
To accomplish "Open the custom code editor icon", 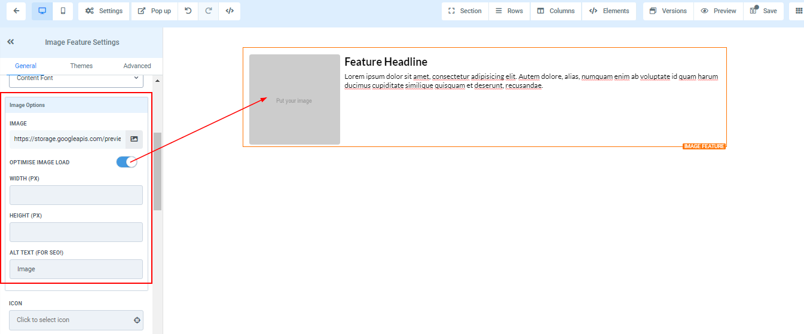I will click(x=230, y=11).
